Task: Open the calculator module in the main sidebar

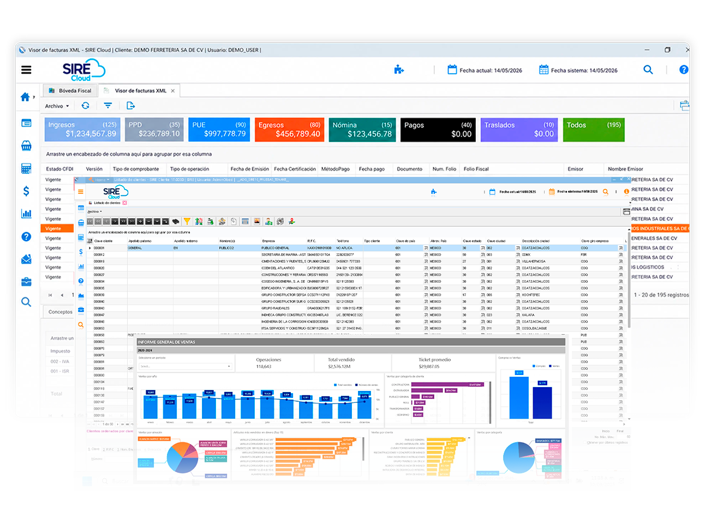Action: tap(26, 169)
